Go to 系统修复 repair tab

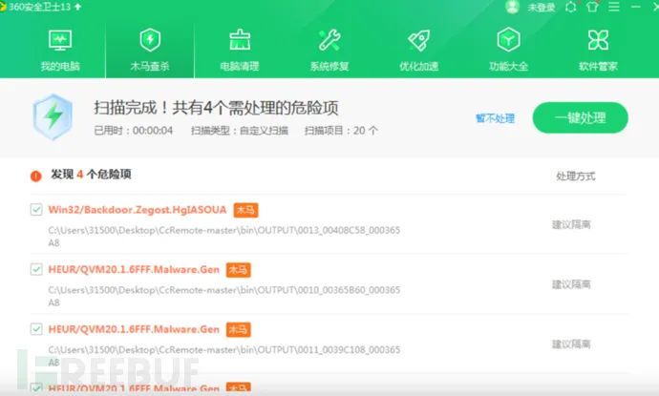(329, 51)
